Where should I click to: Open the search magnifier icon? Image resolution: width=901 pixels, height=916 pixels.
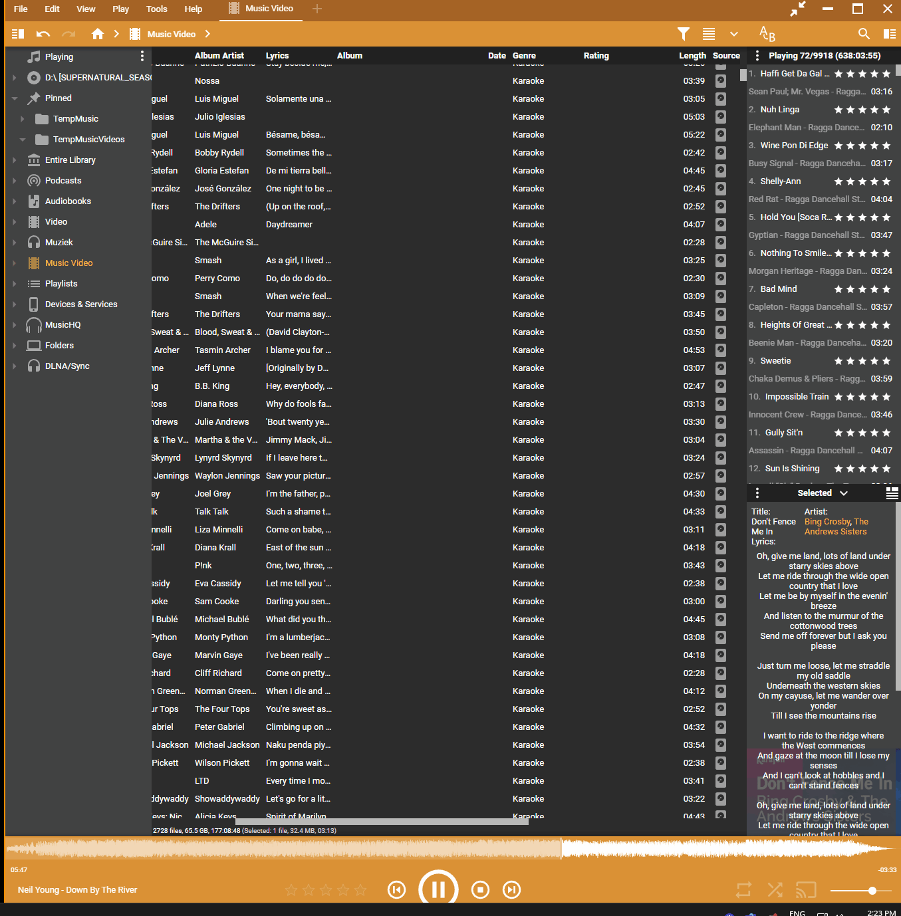pos(864,34)
